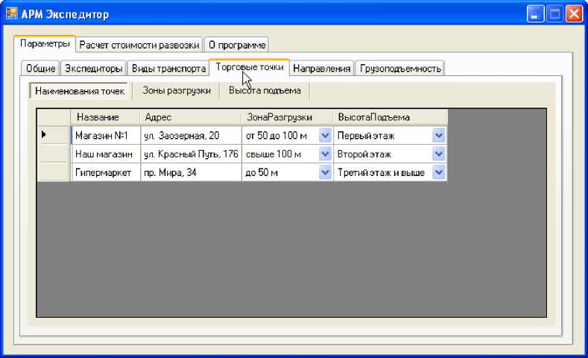
Task: Open the Расчет стоимости развозки tab
Action: 139,45
